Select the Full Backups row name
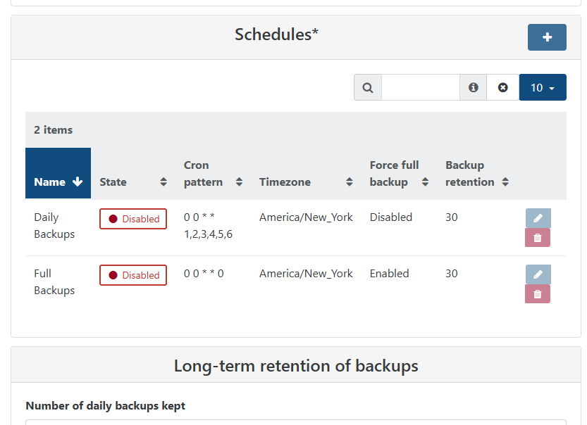This screenshot has height=425, width=587. click(54, 282)
